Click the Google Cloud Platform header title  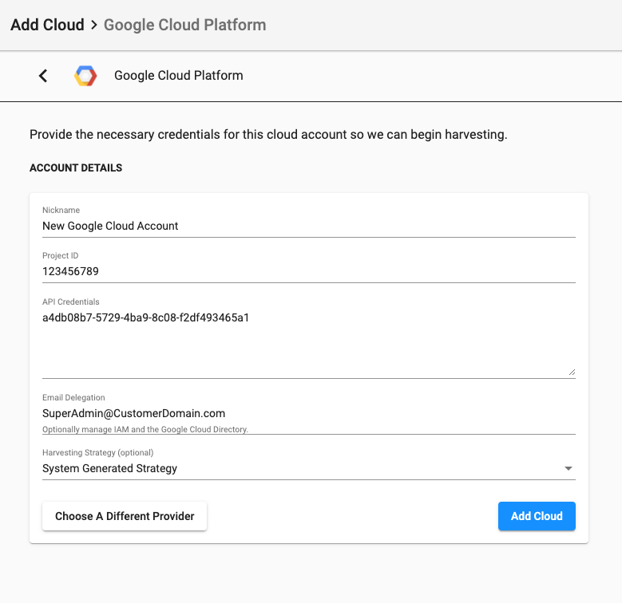(179, 75)
